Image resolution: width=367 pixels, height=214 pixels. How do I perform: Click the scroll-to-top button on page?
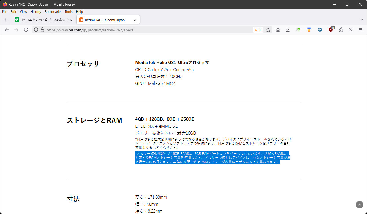click(x=359, y=205)
